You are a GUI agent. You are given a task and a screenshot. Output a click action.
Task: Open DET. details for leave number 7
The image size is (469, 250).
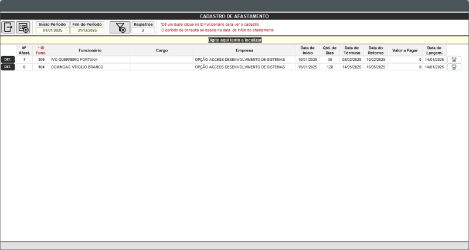[x=8, y=60]
